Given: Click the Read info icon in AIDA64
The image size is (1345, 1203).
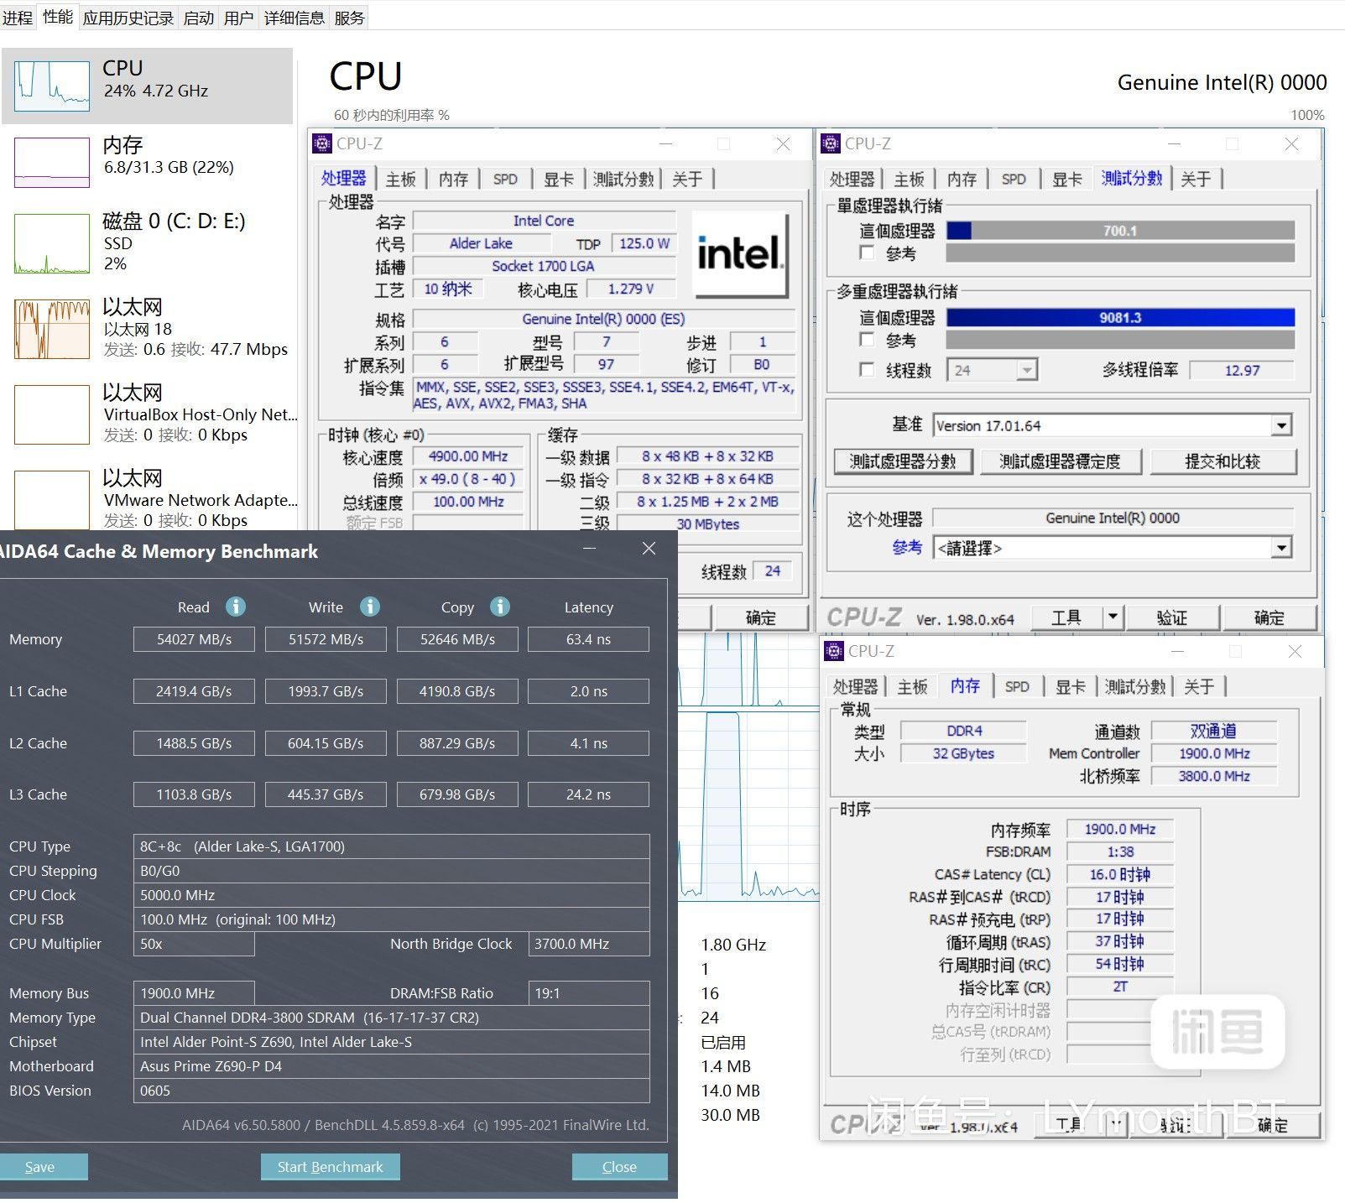Looking at the screenshot, I should click(x=236, y=607).
